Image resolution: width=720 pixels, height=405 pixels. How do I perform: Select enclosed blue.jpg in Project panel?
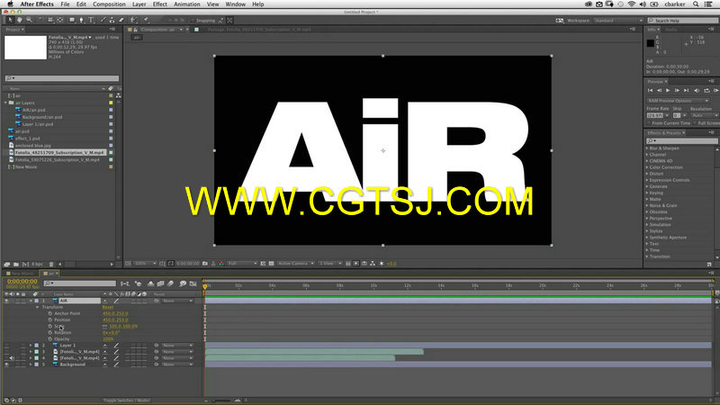coord(32,146)
